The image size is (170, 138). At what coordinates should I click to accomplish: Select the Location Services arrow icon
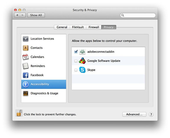(26, 39)
